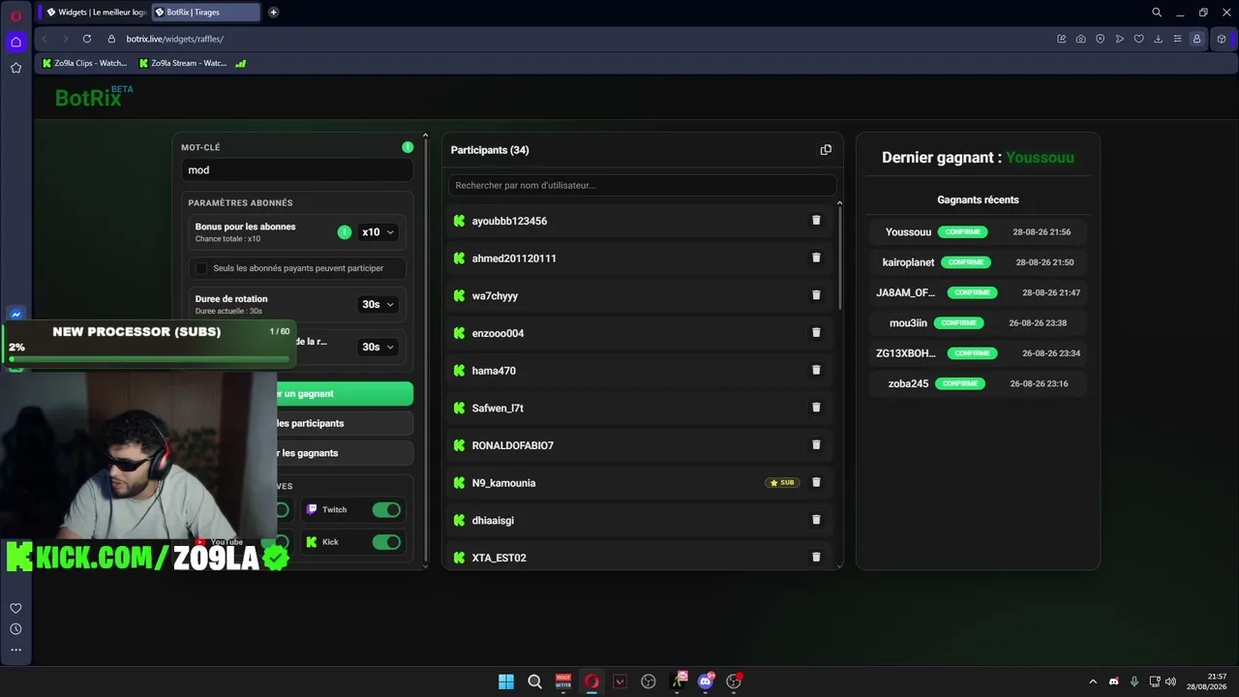
Task: Delete participant ayoubbb123456
Action: coord(816,221)
